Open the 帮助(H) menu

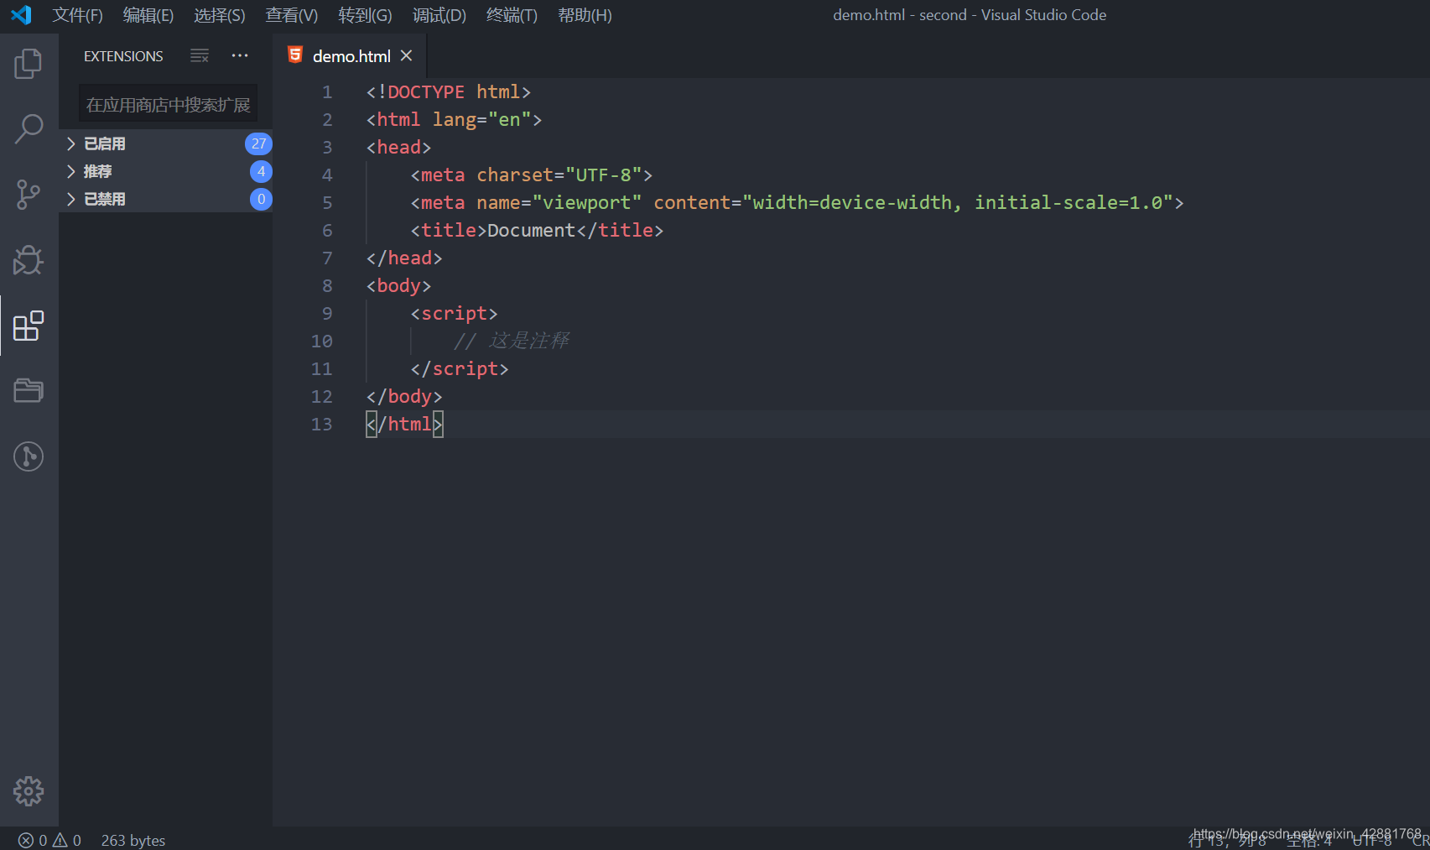(585, 15)
